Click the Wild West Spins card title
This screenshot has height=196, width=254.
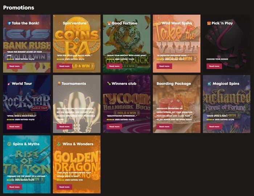(x=177, y=23)
